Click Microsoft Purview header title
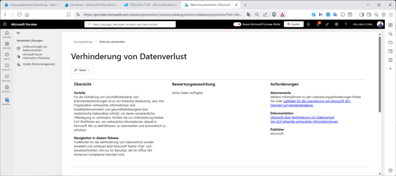396x176 pixels. click(x=24, y=25)
